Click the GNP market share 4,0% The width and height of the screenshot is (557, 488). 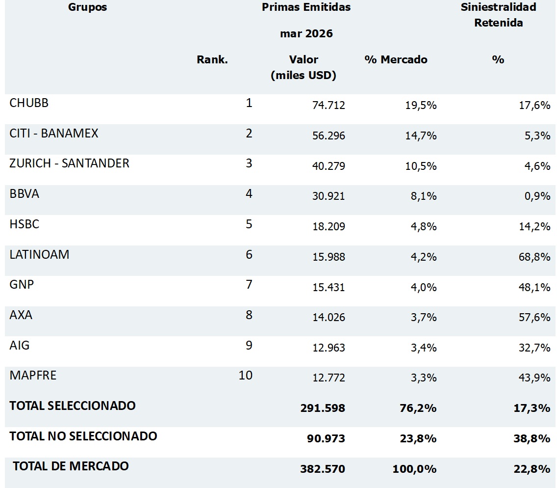pyautogui.click(x=424, y=287)
